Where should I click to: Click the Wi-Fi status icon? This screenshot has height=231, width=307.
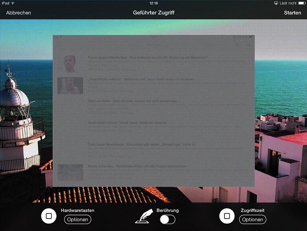pyautogui.click(x=13, y=3)
